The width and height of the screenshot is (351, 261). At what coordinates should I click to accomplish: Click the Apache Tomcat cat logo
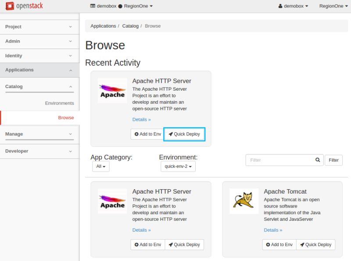pos(244,201)
